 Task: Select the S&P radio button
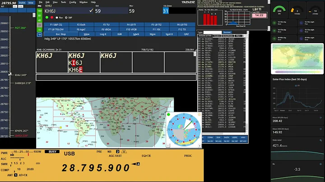[x=66, y=18]
